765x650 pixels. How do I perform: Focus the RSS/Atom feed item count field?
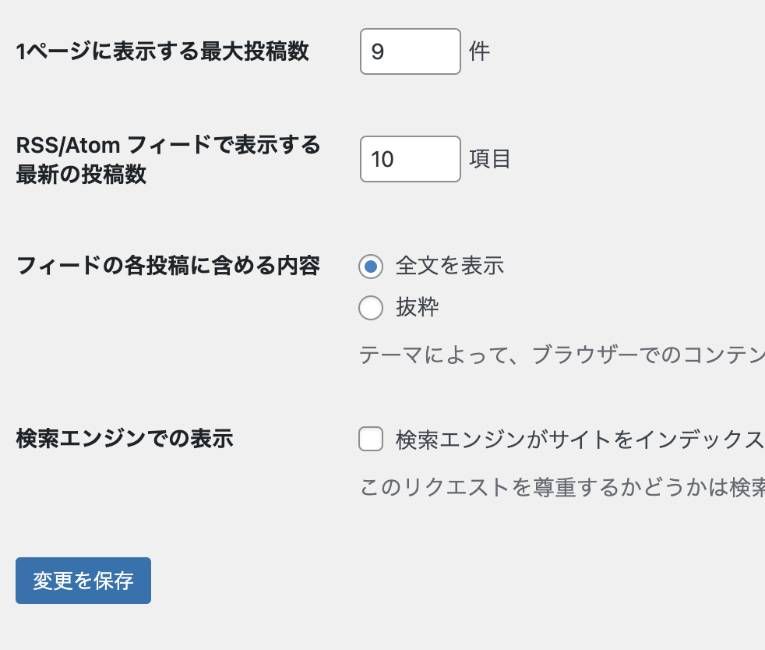(x=410, y=159)
